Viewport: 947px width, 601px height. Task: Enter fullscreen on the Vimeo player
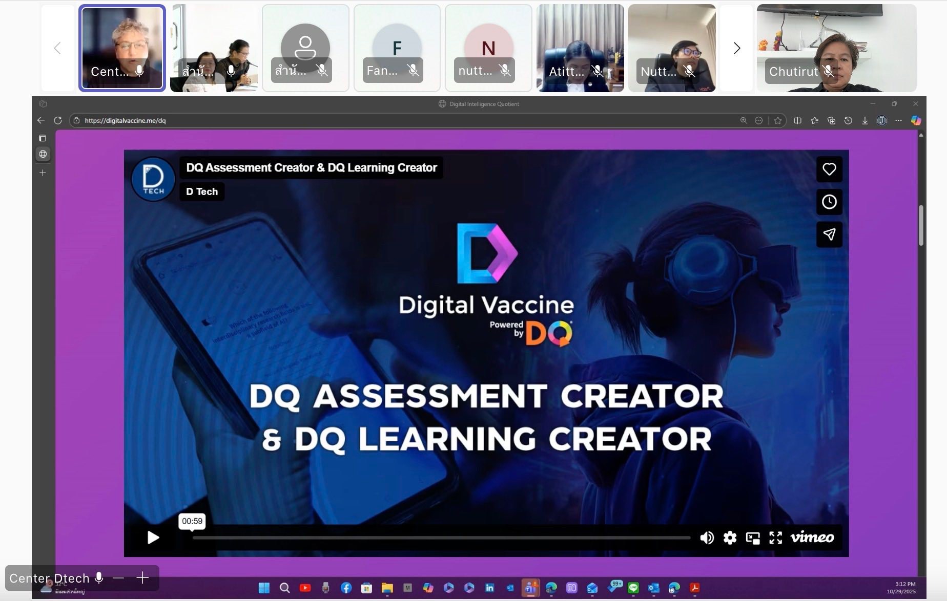click(776, 538)
